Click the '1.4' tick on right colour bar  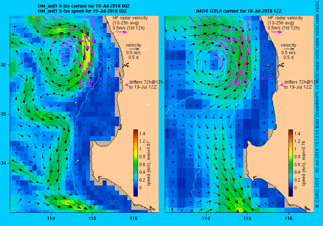pyautogui.click(x=297, y=133)
